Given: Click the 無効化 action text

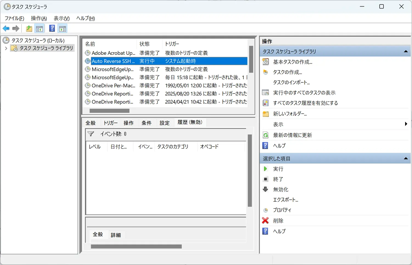Looking at the screenshot, I should coord(281,189).
